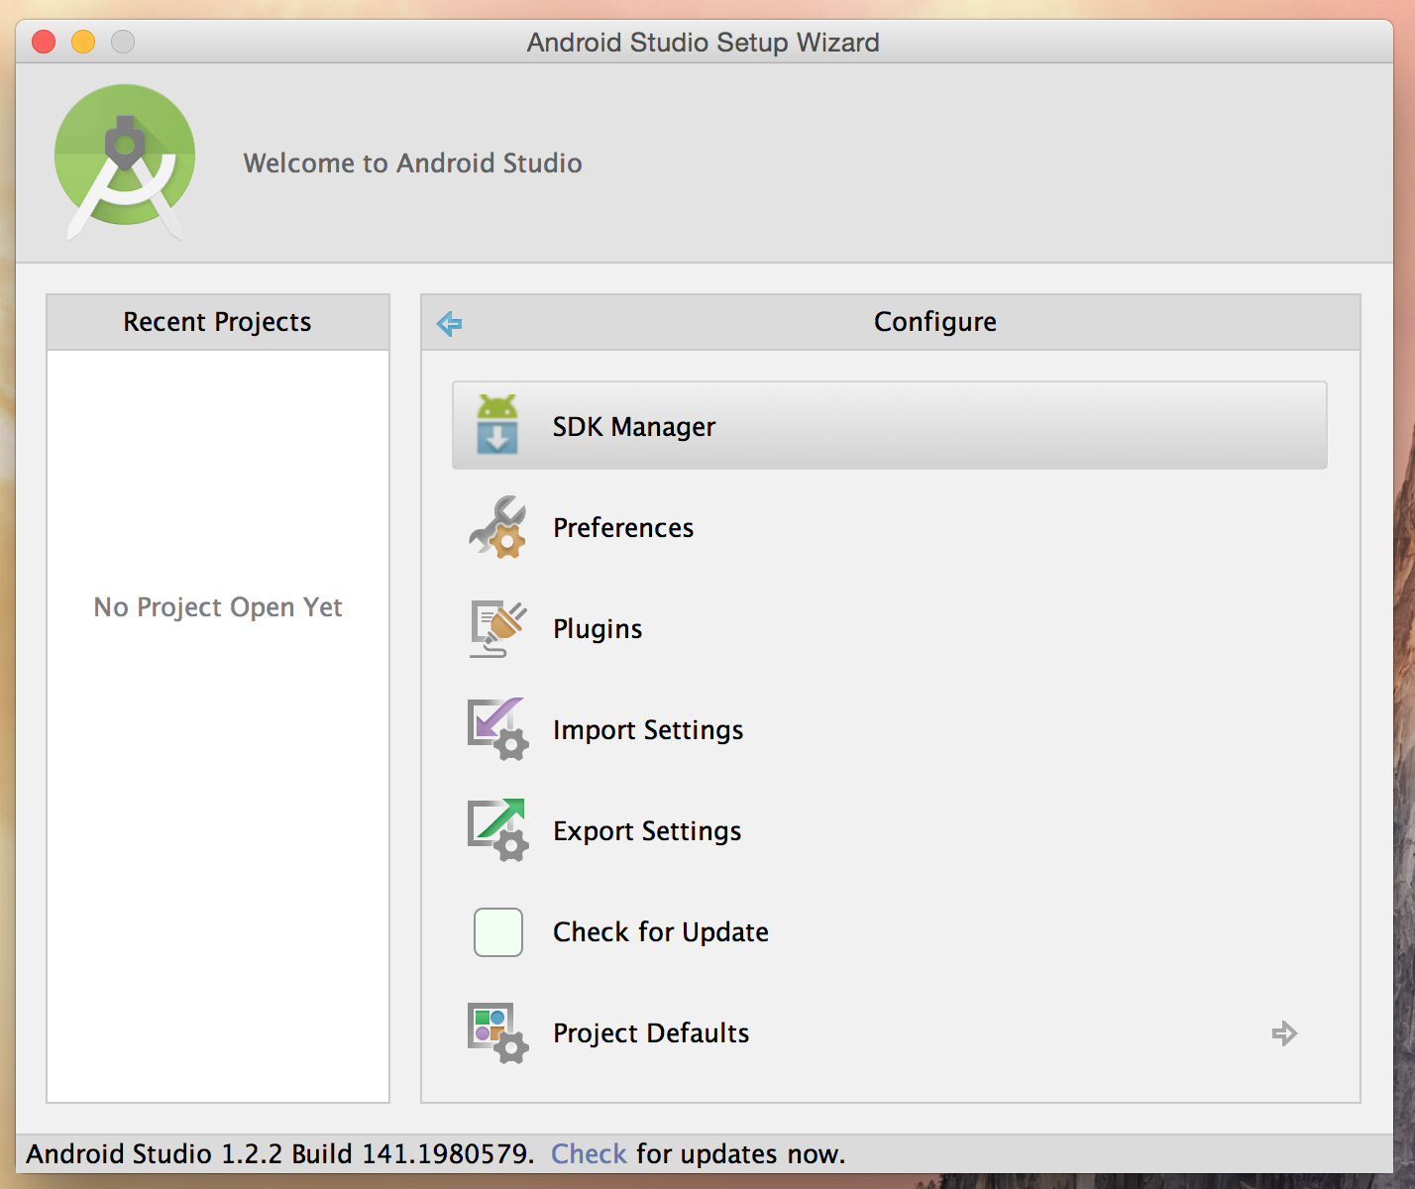The height and width of the screenshot is (1189, 1415).
Task: Click the Android Studio compass logo
Action: tap(125, 162)
